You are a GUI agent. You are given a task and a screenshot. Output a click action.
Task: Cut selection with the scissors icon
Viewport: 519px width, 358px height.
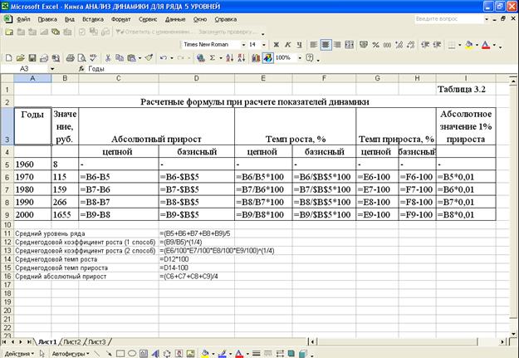tap(108, 58)
